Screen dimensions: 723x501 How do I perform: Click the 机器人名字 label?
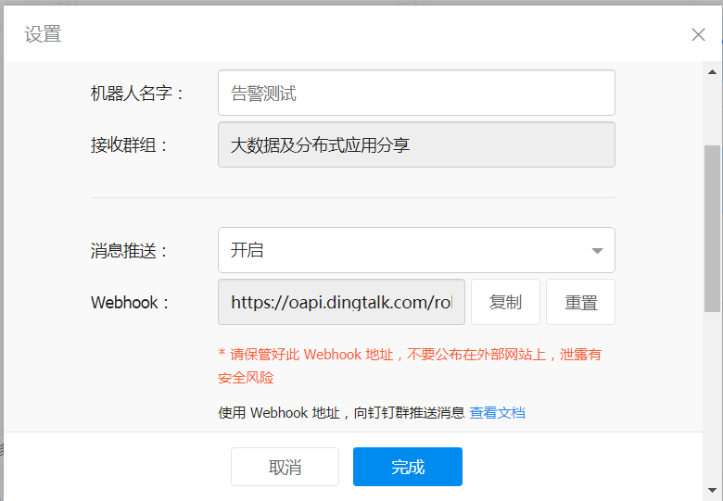point(137,94)
